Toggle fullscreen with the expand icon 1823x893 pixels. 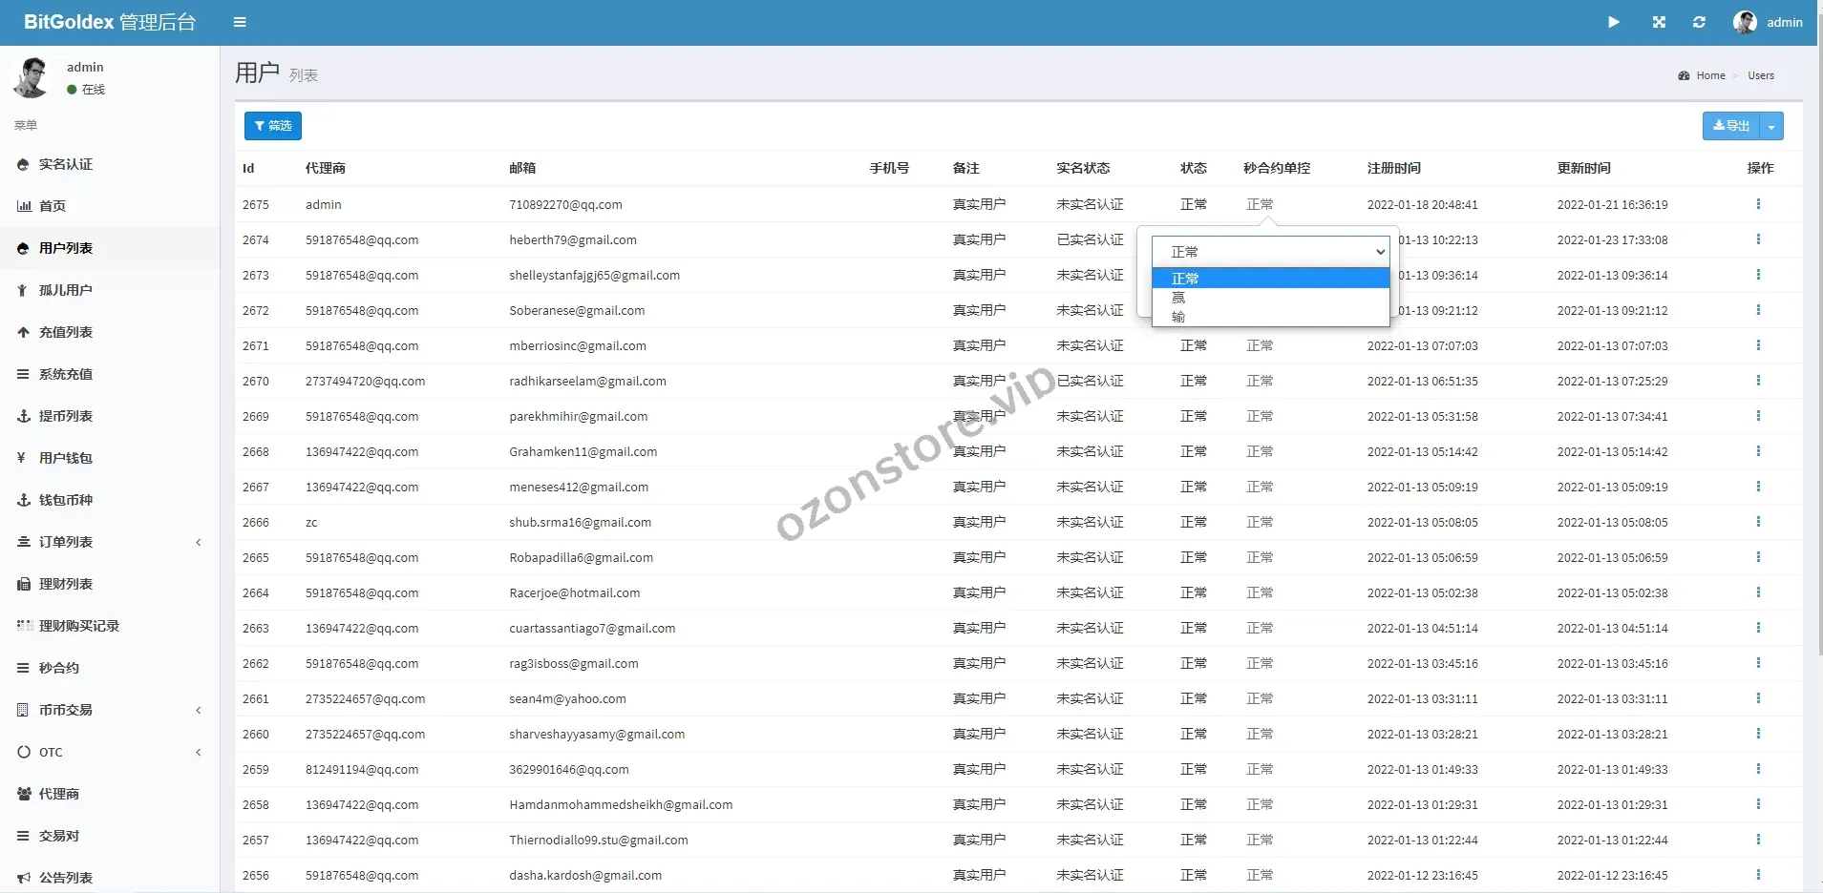click(x=1659, y=22)
